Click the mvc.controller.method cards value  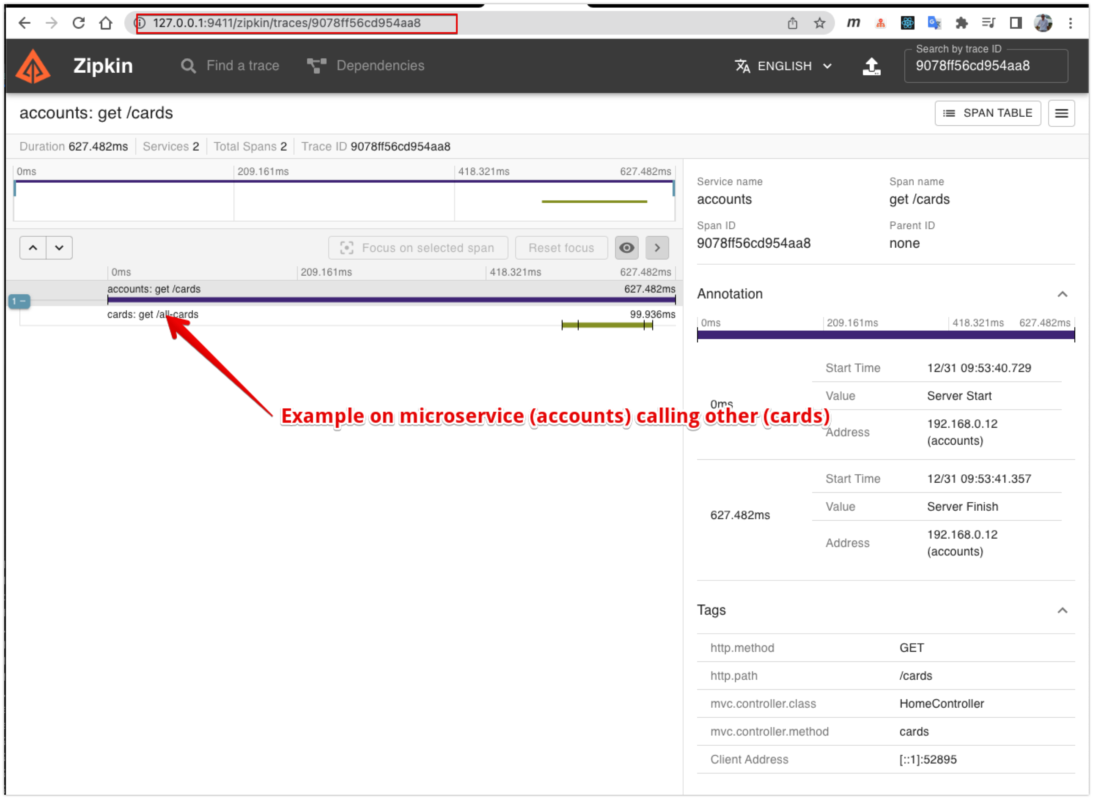click(914, 731)
